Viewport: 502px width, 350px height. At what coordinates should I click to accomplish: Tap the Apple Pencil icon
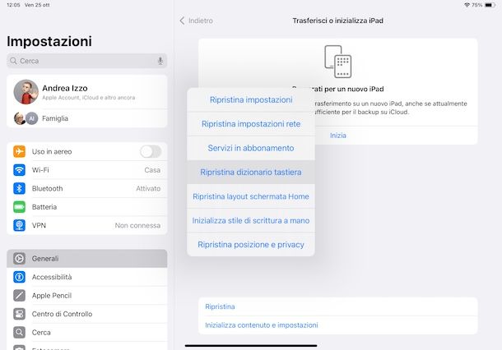[19, 295]
